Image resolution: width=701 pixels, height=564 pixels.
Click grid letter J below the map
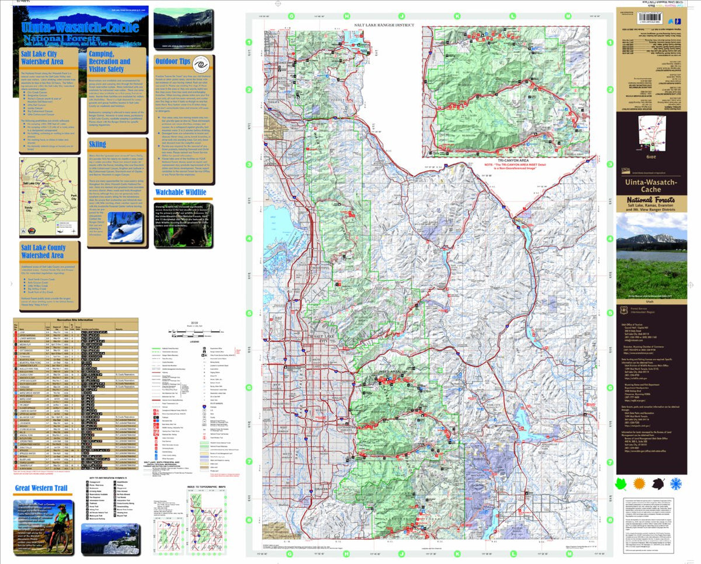click(x=401, y=554)
